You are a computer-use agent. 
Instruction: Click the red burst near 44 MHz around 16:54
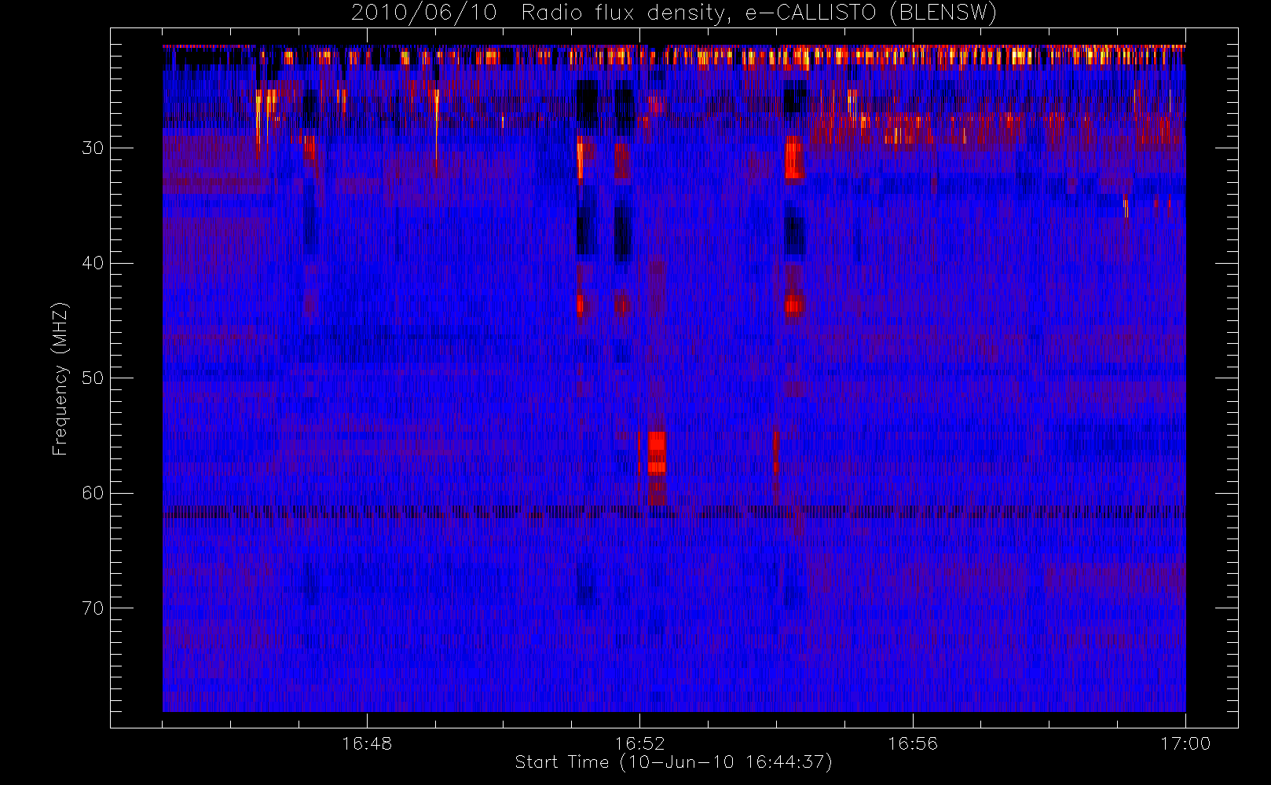[x=794, y=305]
